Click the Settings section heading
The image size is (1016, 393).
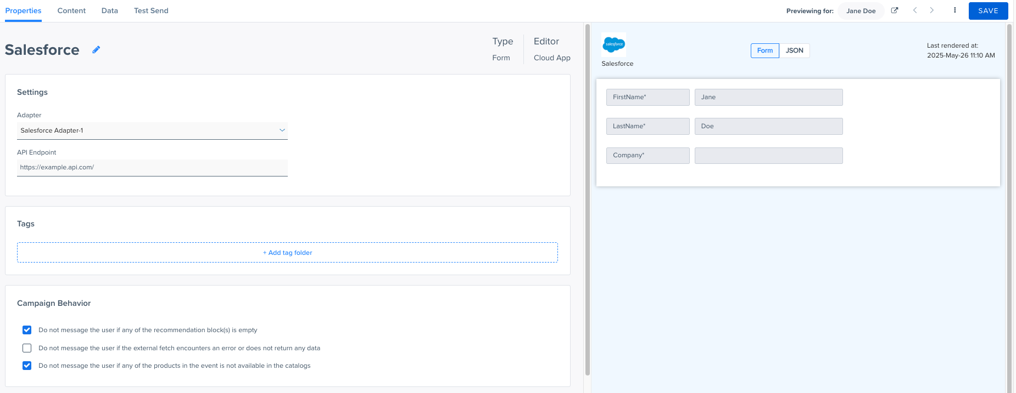pyautogui.click(x=32, y=92)
